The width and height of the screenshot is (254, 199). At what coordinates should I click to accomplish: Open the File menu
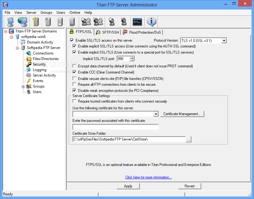(7, 13)
